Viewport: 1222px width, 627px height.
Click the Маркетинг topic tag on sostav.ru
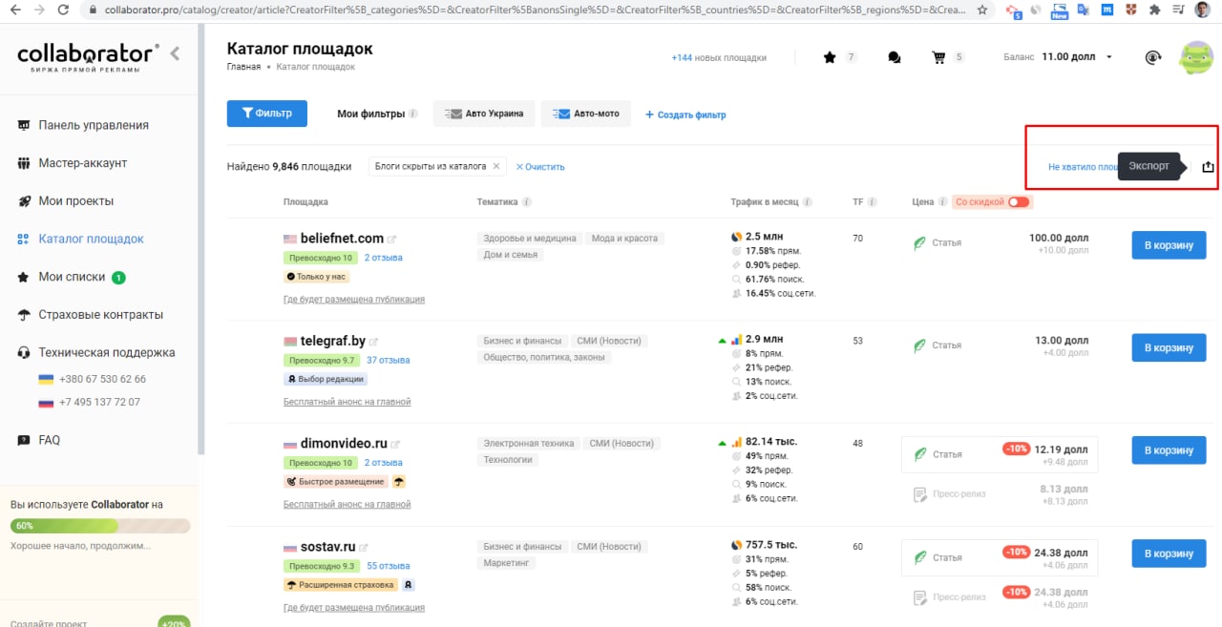506,564
